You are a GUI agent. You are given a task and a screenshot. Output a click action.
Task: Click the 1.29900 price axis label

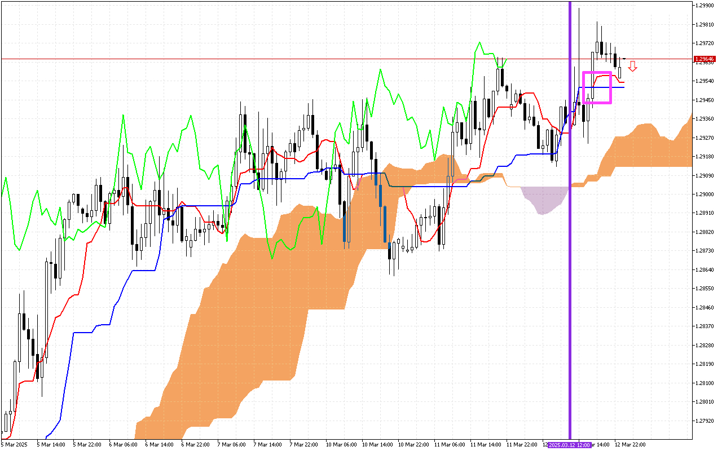pos(705,6)
